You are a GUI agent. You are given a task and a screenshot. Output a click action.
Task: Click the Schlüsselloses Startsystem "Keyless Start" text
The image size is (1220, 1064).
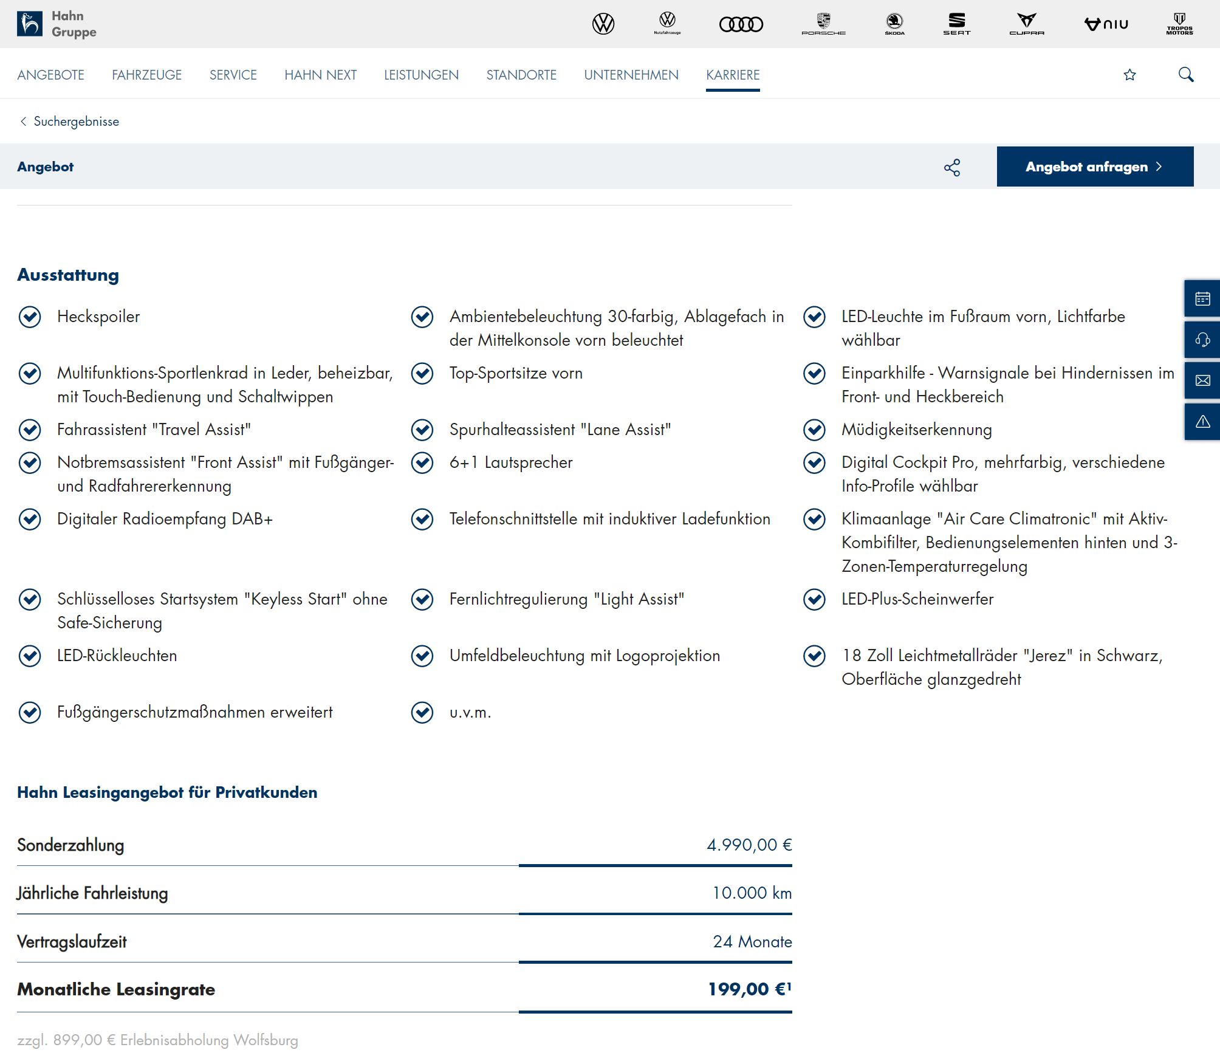(x=222, y=611)
